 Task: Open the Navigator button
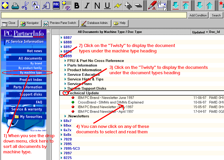click(x=30, y=23)
